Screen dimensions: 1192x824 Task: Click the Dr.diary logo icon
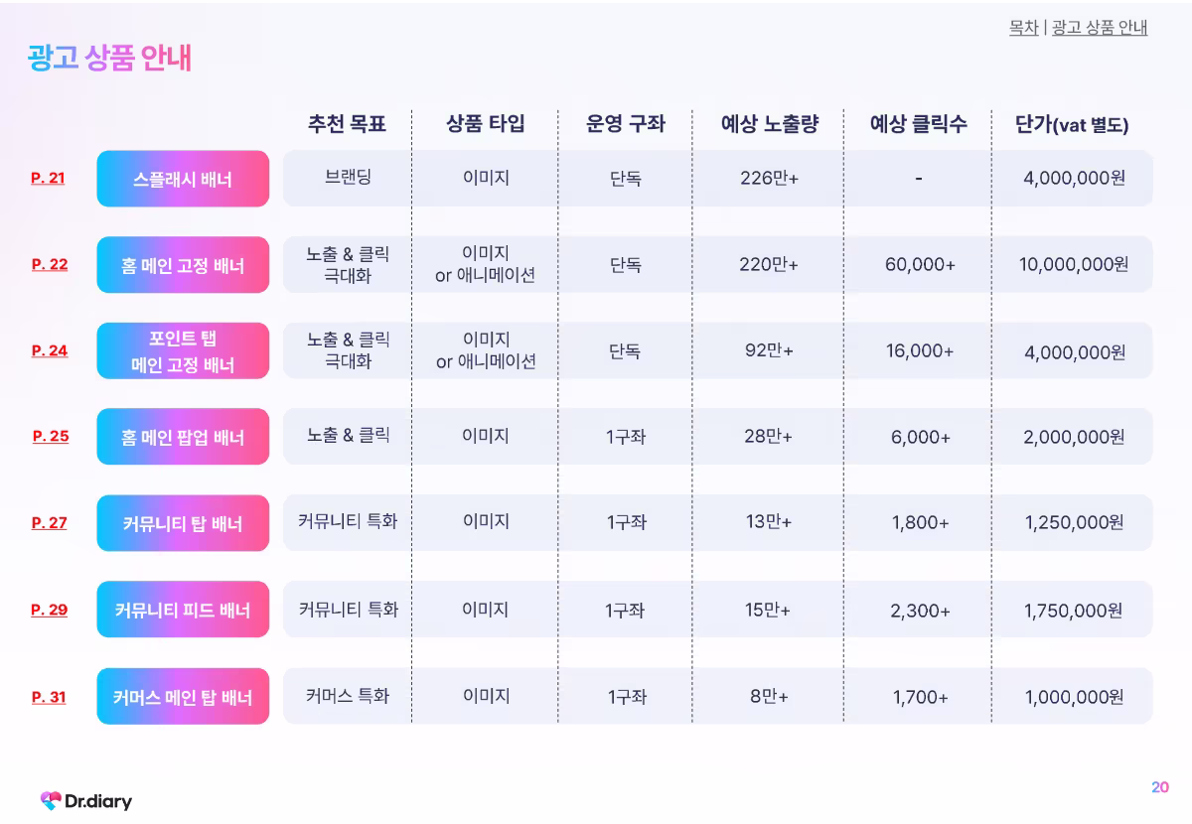point(51,800)
